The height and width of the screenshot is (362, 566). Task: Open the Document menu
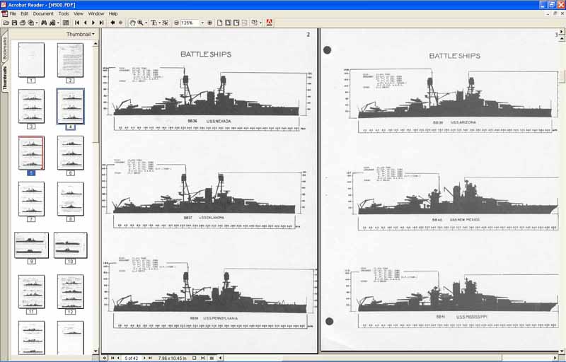43,13
